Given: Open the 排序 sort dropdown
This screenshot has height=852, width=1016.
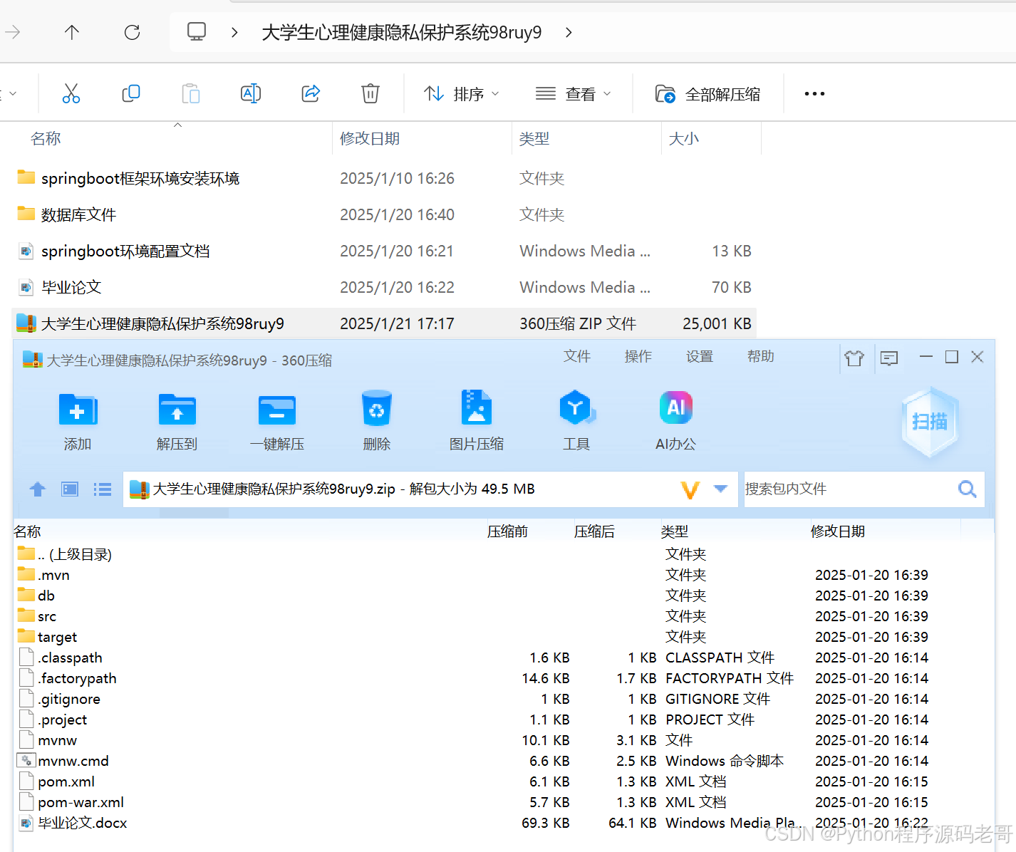Looking at the screenshot, I should pos(462,93).
